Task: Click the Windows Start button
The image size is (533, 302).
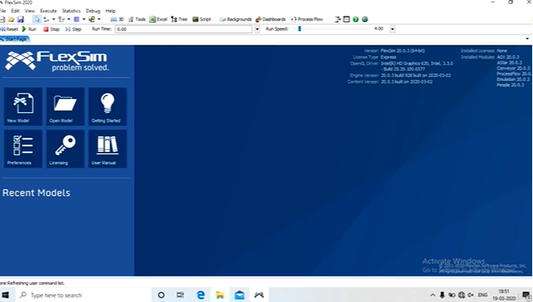Action: coord(6,295)
